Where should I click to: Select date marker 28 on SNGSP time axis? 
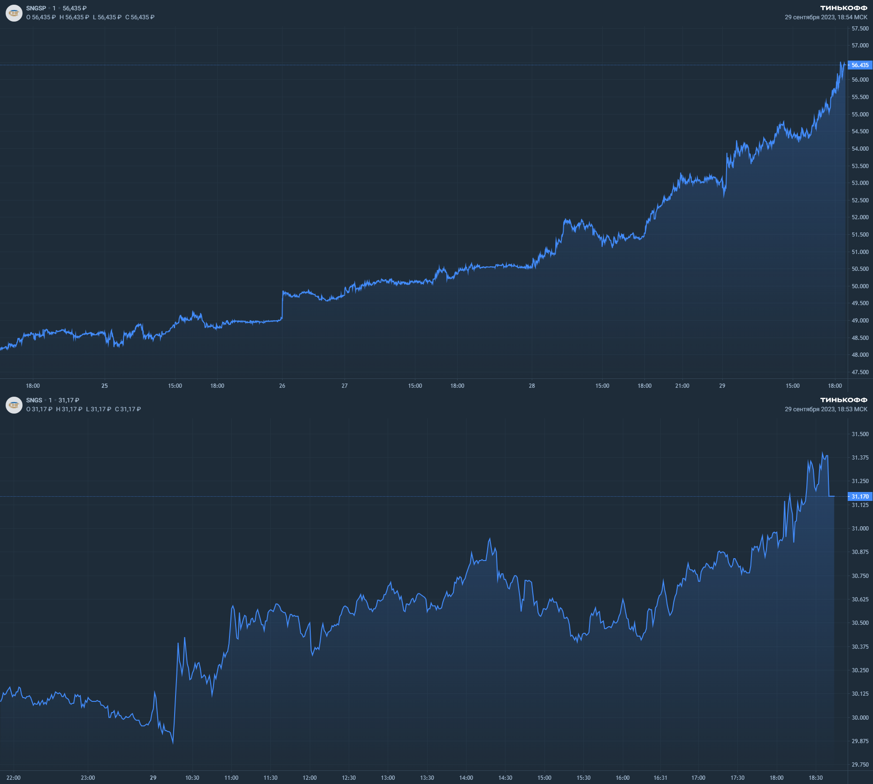click(x=532, y=386)
